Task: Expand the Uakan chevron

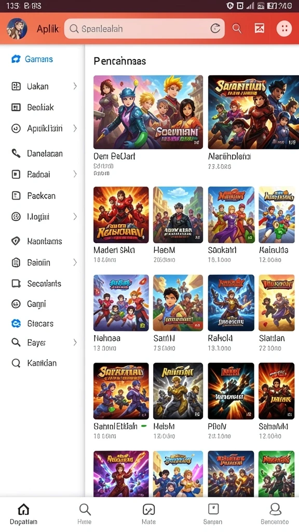Action: [x=75, y=86]
